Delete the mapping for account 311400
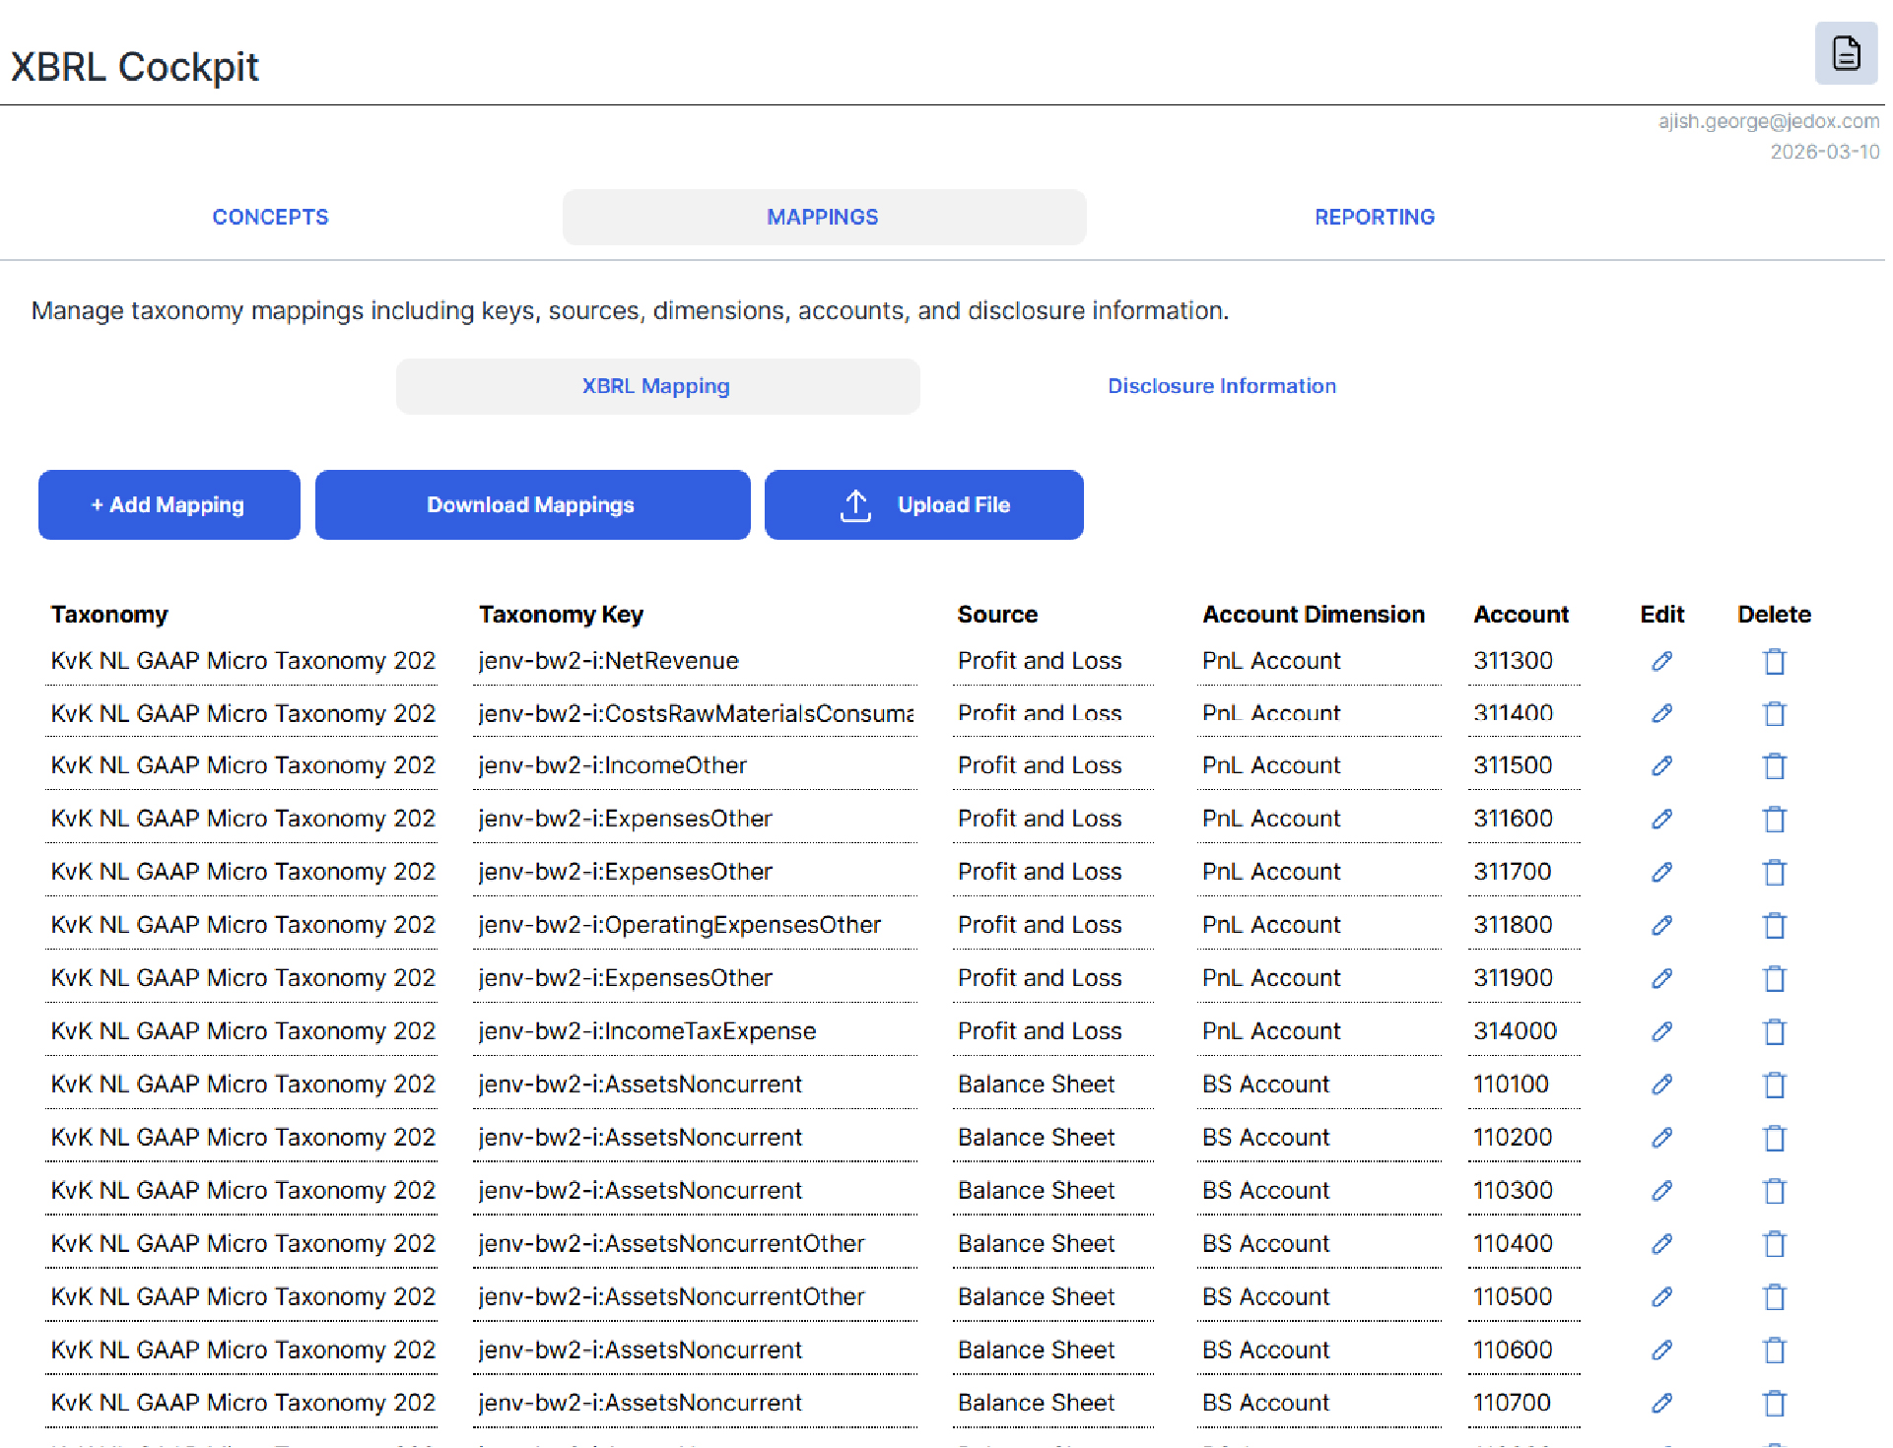Viewport: 1893px width, 1448px height. point(1774,713)
